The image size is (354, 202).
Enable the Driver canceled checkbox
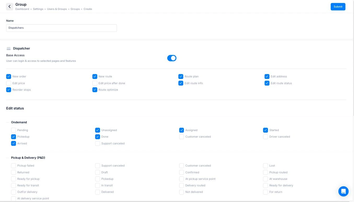tap(265, 137)
